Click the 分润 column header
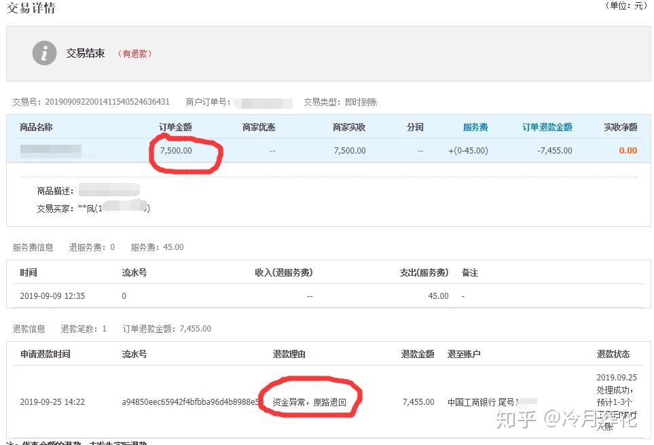The height and width of the screenshot is (445, 654). pyautogui.click(x=415, y=127)
